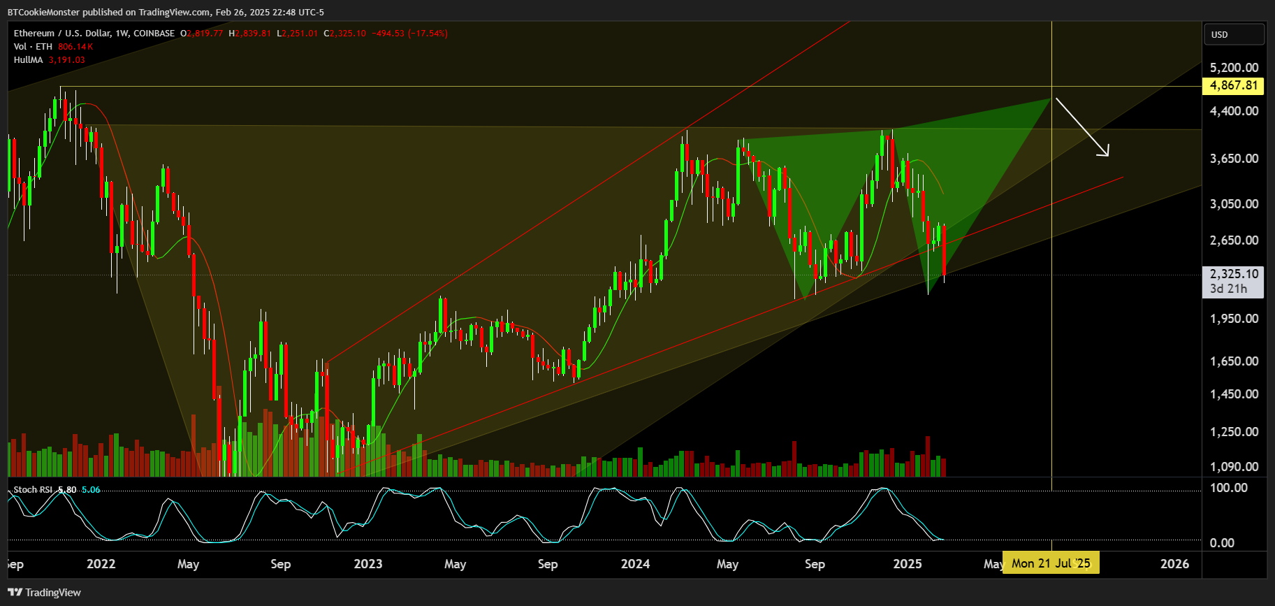This screenshot has height=606, width=1275.
Task: Click the 2024 label on time axis
Action: [635, 564]
